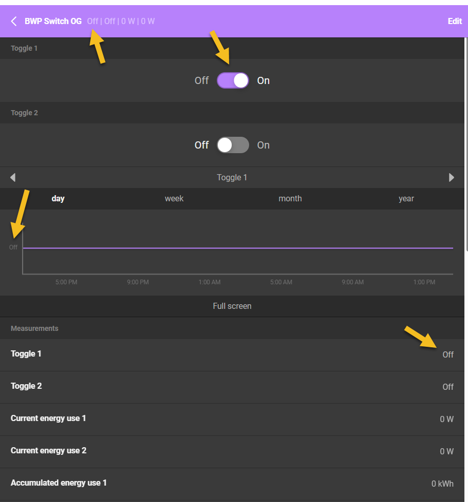Click the back arrow in the header

[14, 21]
